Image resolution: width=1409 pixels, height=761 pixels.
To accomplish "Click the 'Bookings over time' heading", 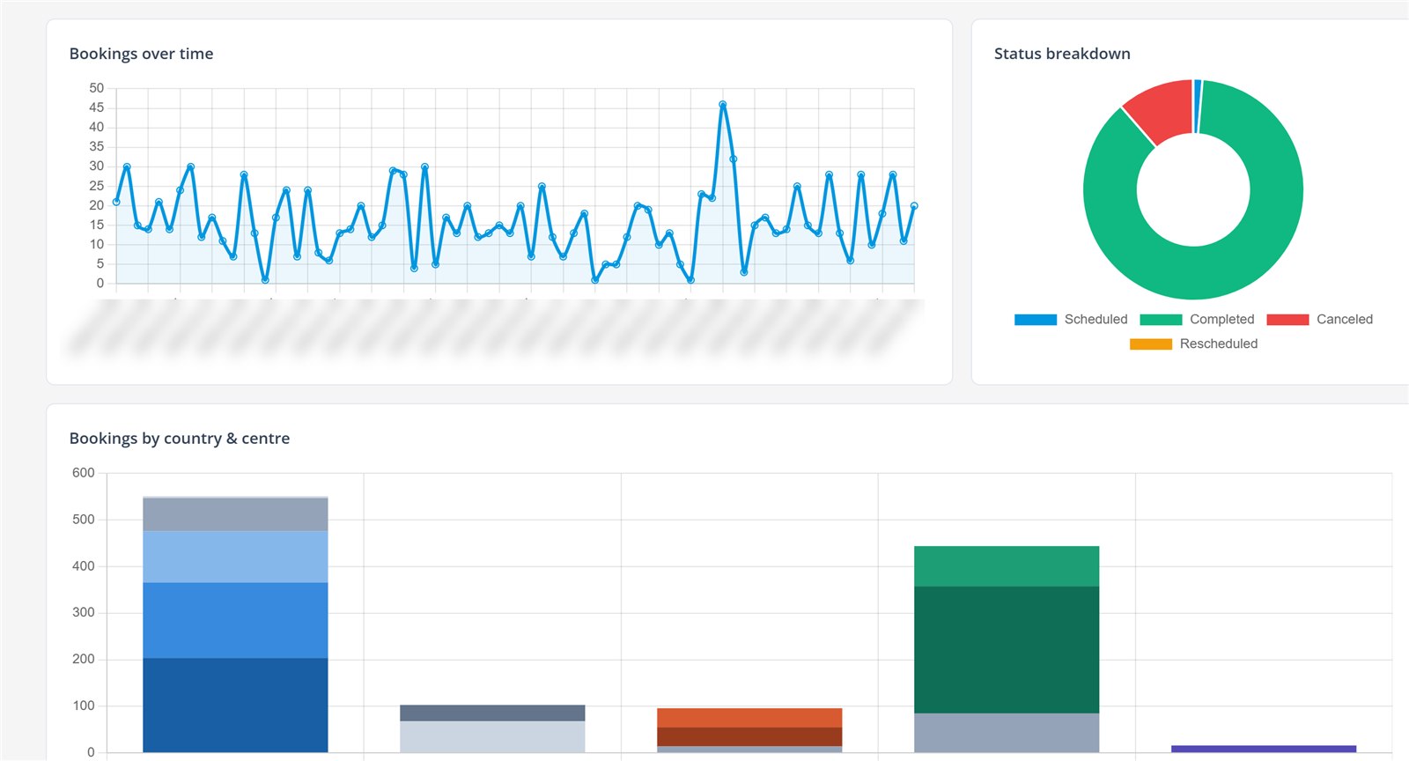I will click(141, 54).
